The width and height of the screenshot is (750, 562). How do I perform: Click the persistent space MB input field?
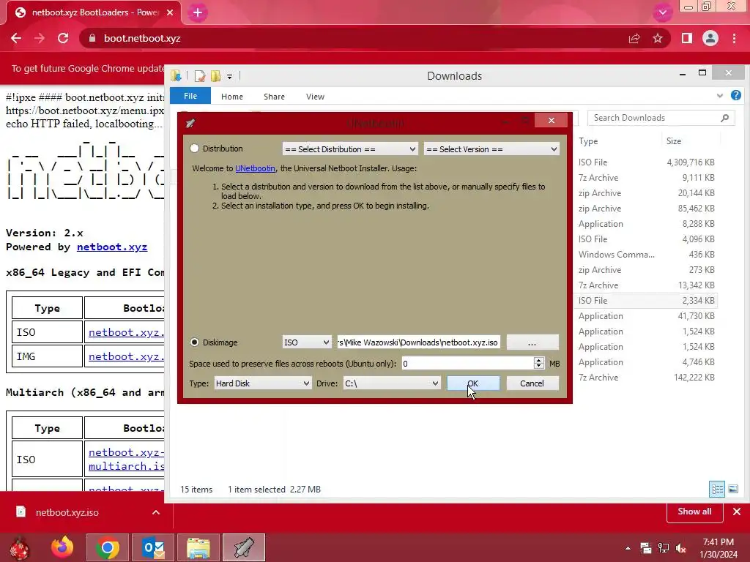coord(467,364)
